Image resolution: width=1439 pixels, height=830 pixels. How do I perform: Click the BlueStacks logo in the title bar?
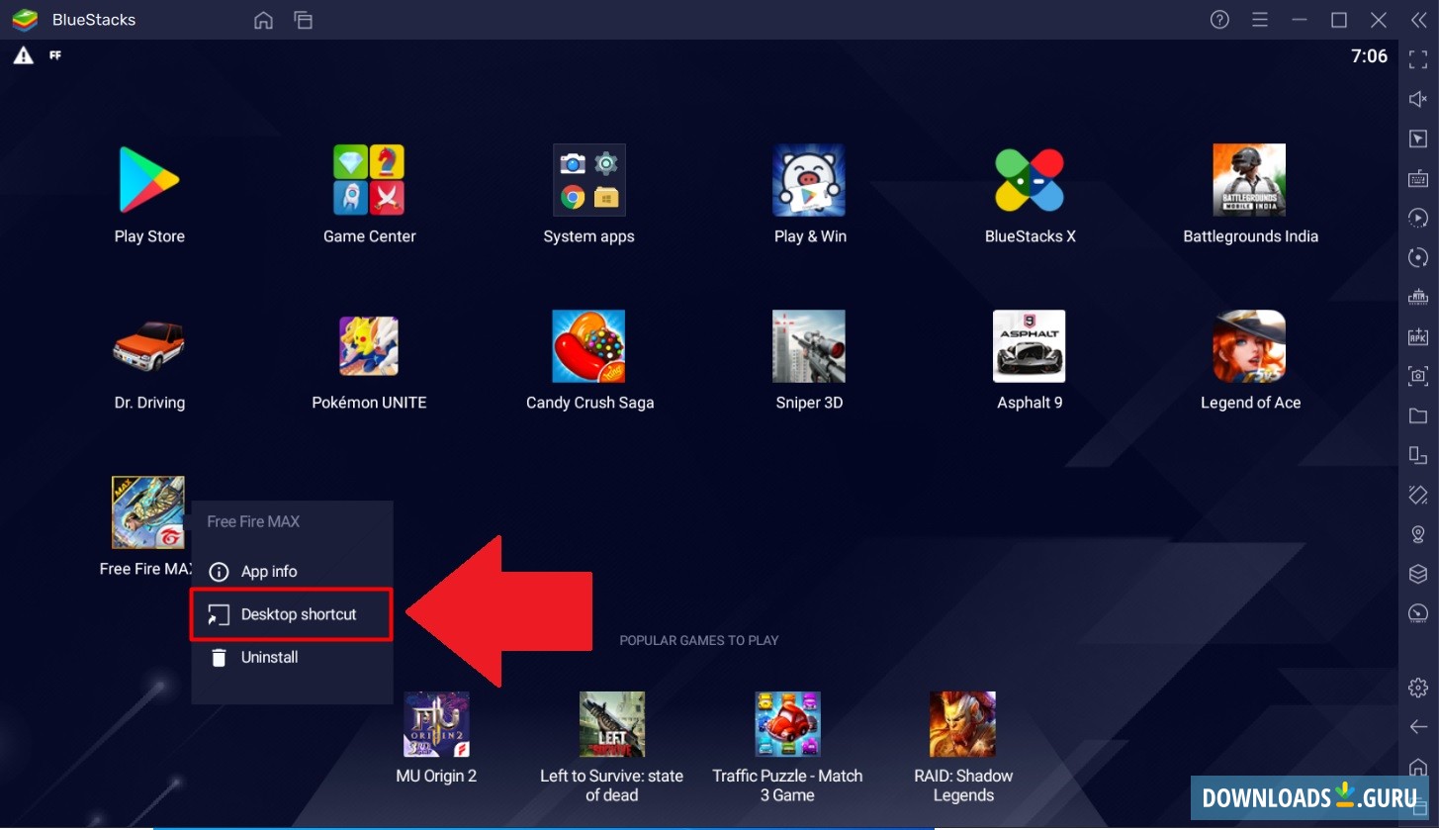click(x=25, y=20)
